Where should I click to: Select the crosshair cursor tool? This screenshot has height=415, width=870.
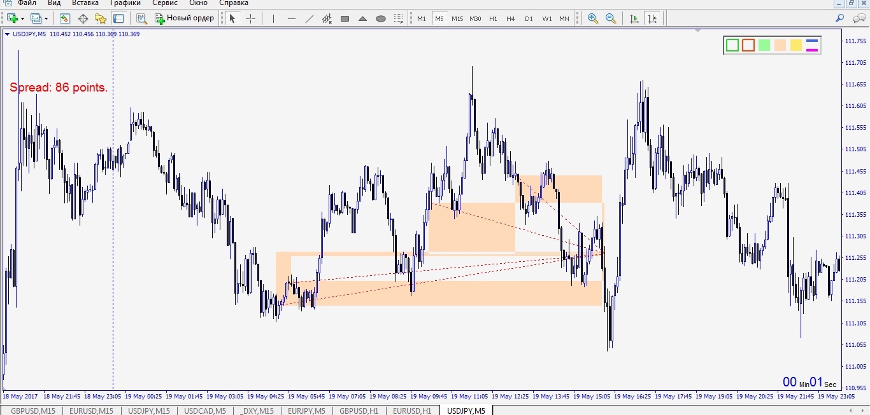250,18
